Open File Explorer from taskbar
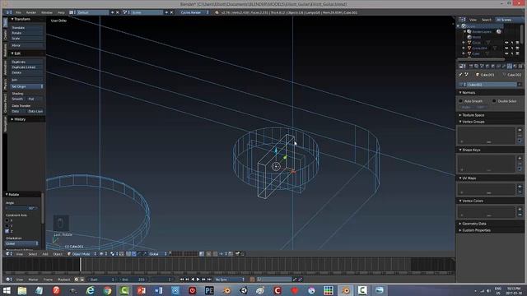 [22, 290]
